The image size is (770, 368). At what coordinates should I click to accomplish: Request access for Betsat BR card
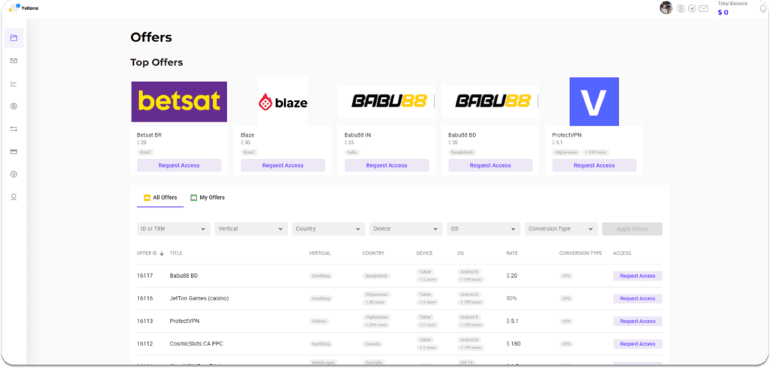click(x=179, y=165)
